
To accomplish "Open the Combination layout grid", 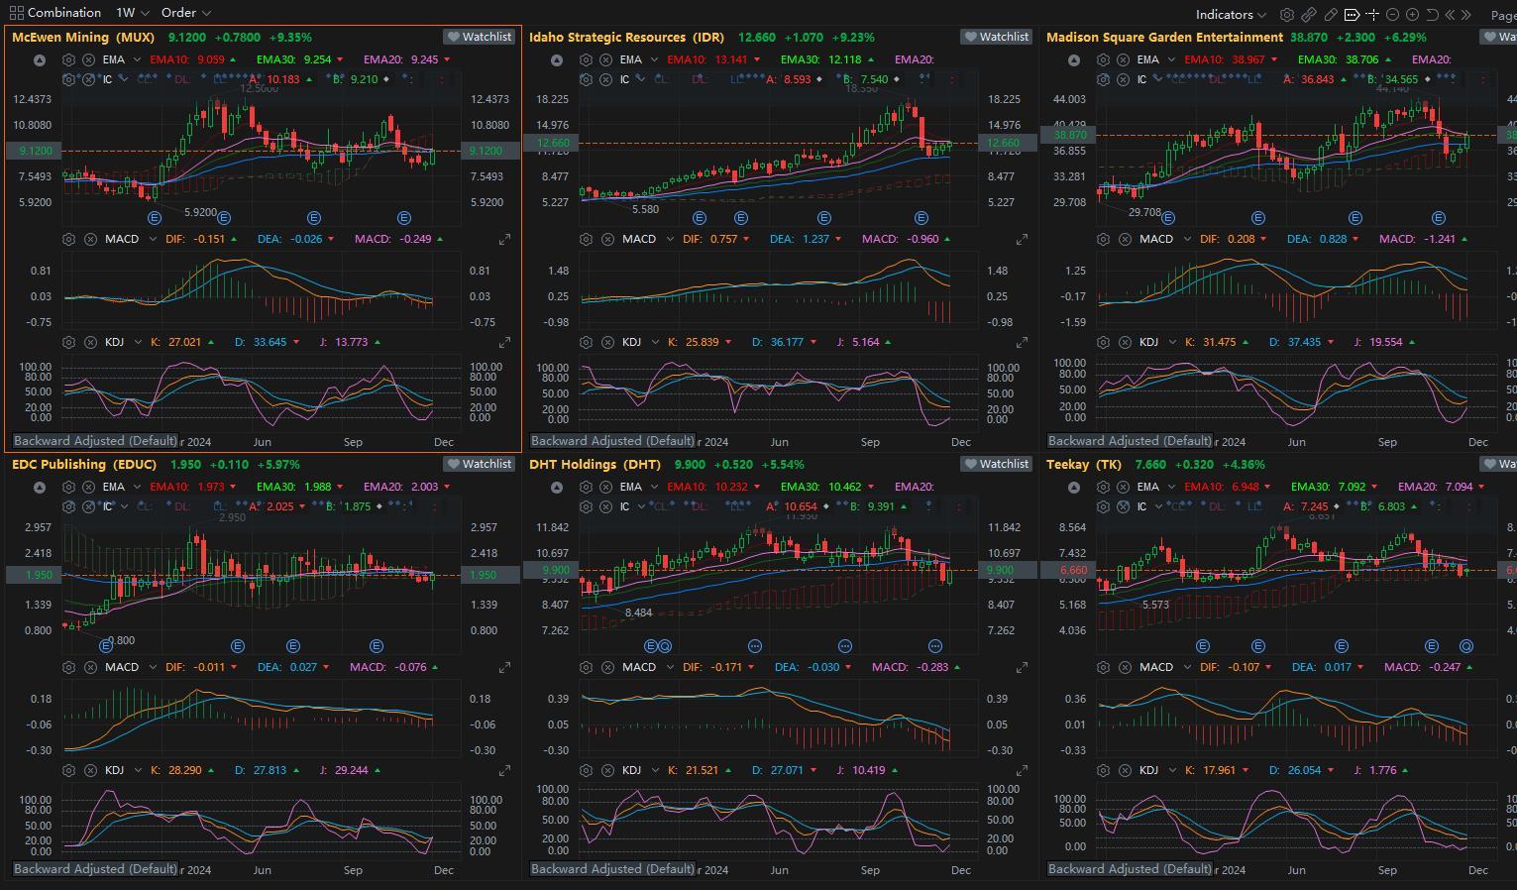I will pos(55,13).
